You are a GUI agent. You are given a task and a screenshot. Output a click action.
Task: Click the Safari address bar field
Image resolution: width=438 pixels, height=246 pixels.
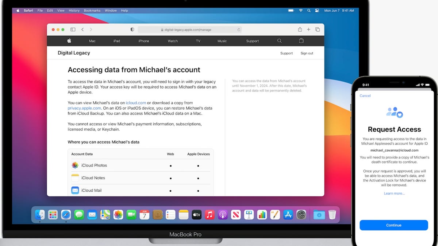pos(189,30)
